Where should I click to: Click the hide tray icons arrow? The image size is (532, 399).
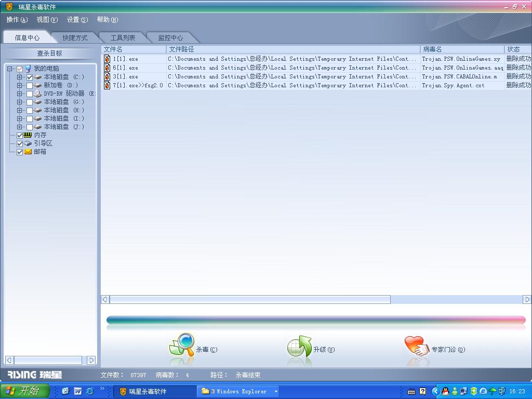(x=436, y=391)
